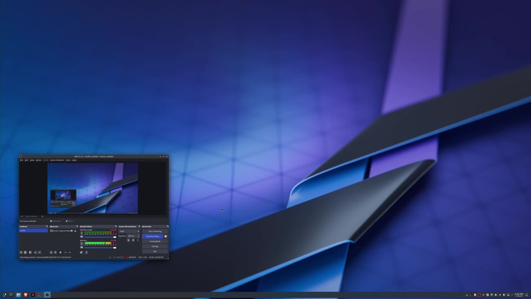531x299 pixels.
Task: Open the Scene Collection menu
Action: (x=57, y=160)
